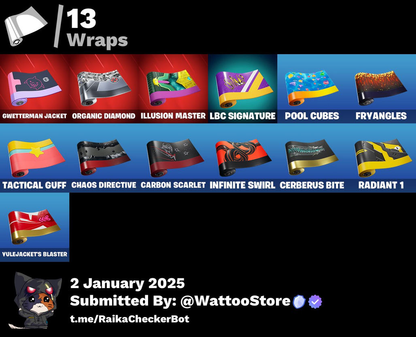Click the purple verified checkmark badge
This screenshot has height=337, width=416.
point(315,301)
